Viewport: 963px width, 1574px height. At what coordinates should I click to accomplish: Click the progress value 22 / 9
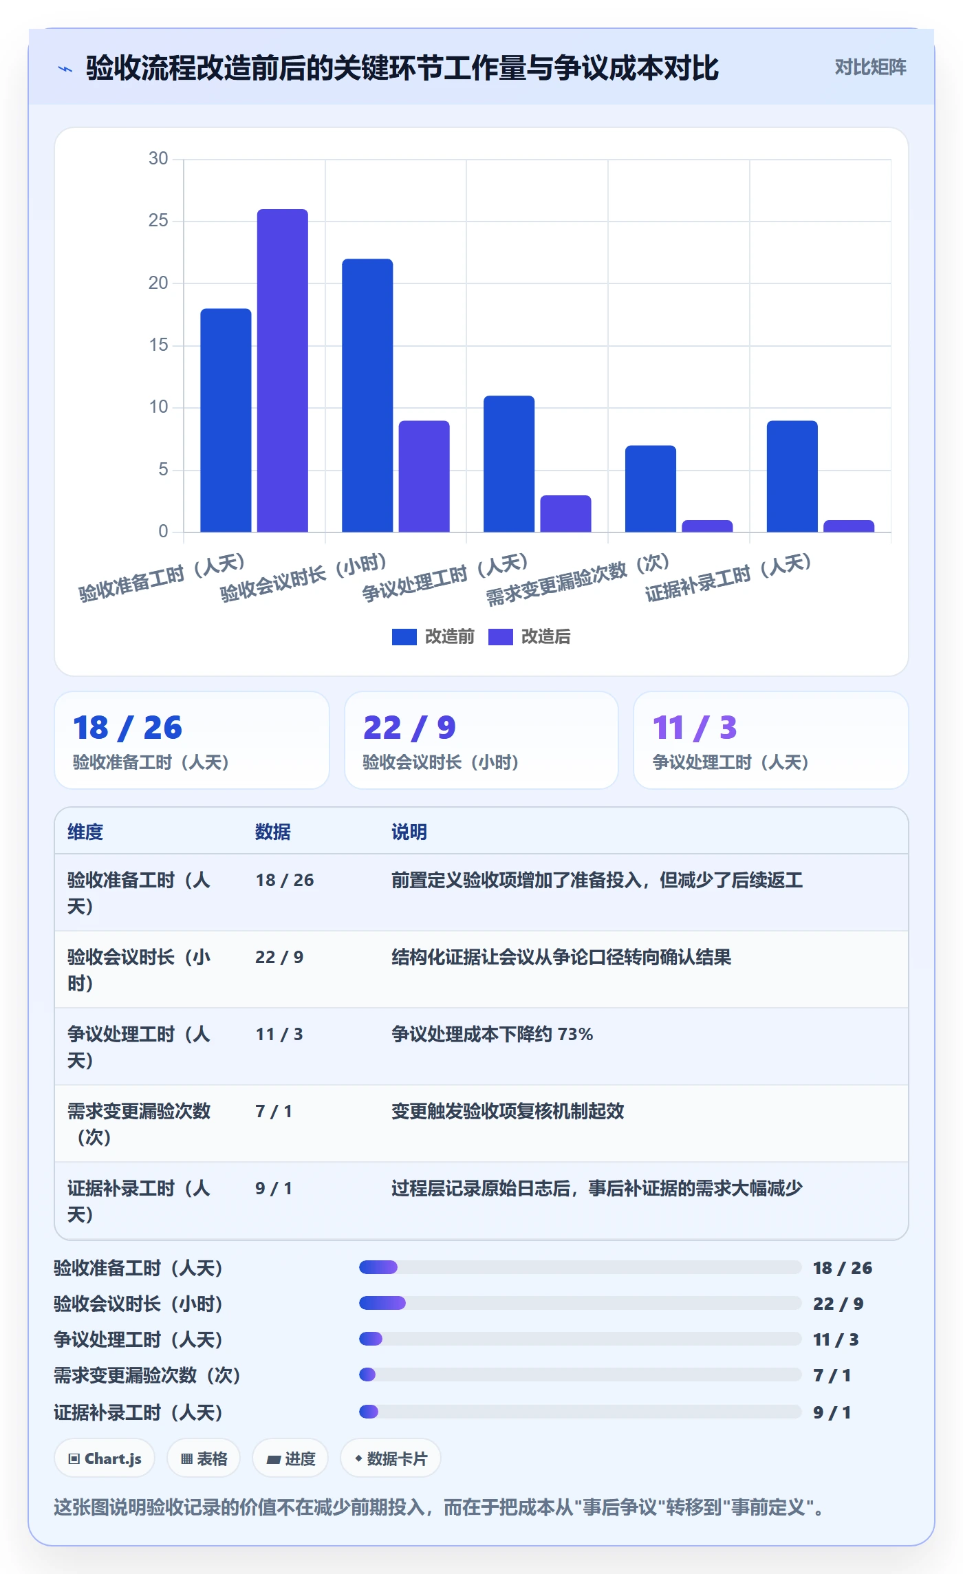[838, 1304]
